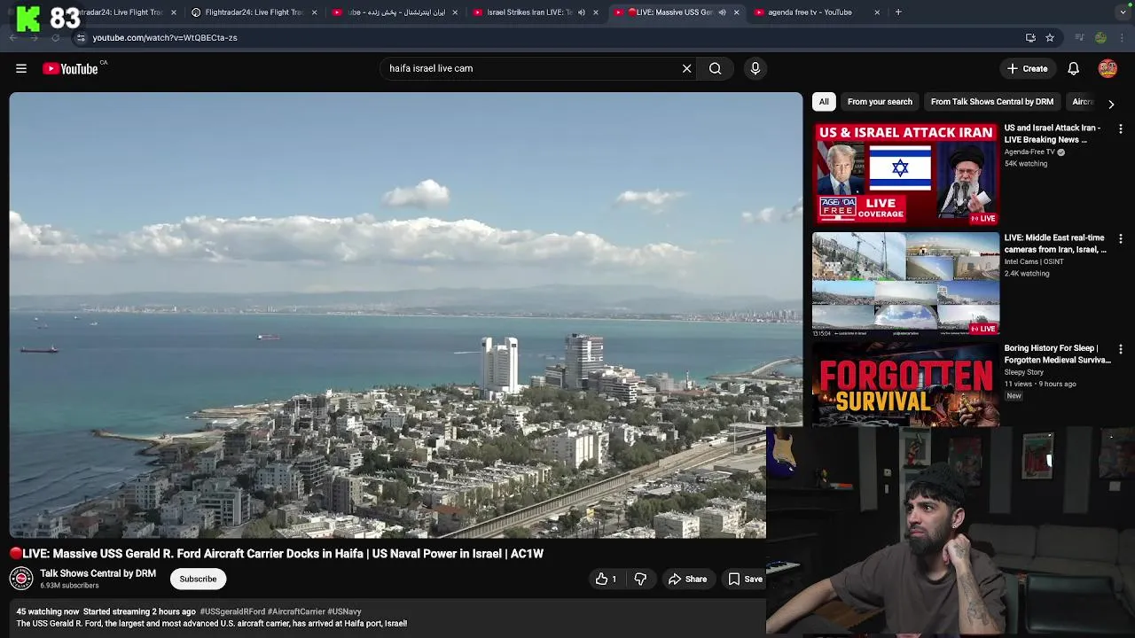Open Talk Shows Central channel avatar
This screenshot has height=638, width=1135.
(x=21, y=579)
